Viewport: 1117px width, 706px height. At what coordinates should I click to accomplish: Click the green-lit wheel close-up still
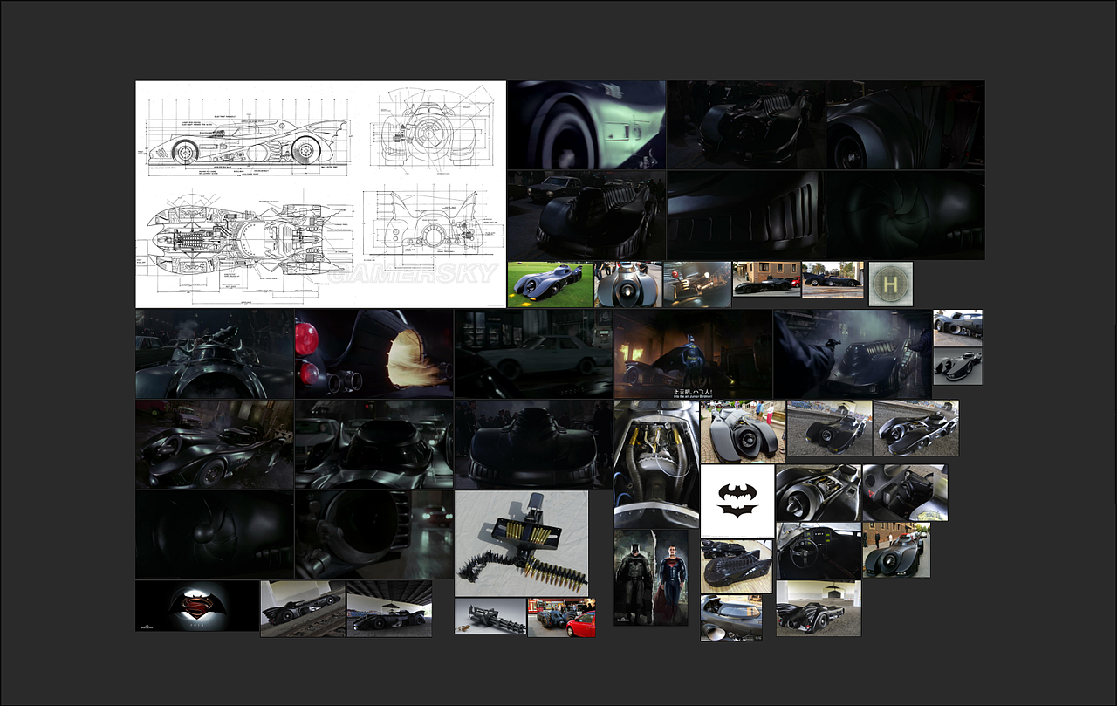(x=586, y=125)
